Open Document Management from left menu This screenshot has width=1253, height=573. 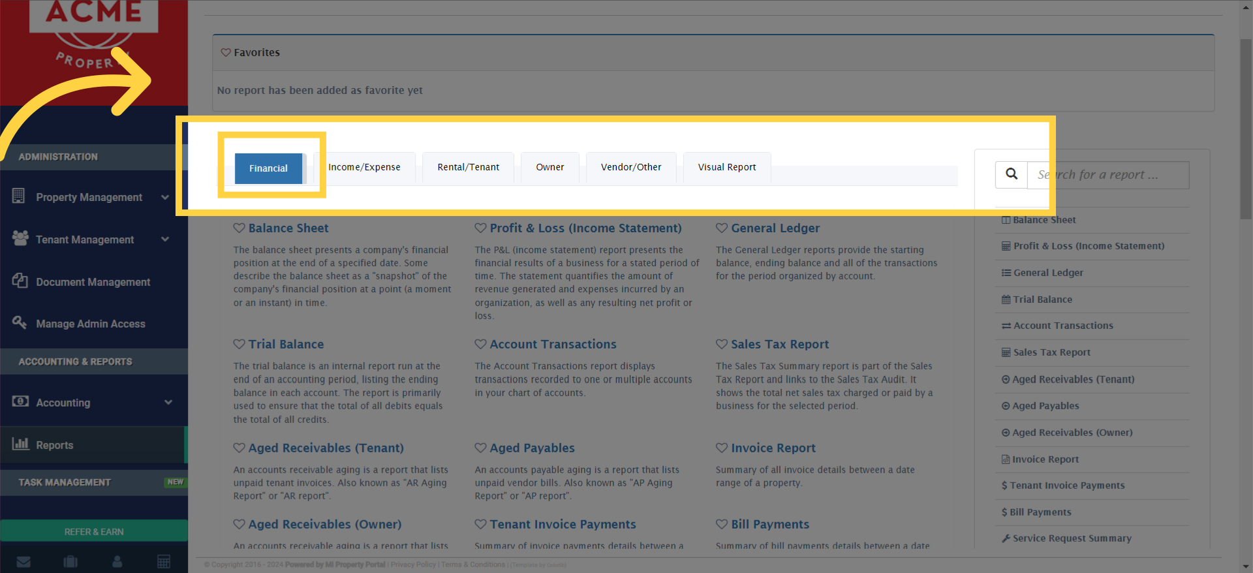point(93,282)
